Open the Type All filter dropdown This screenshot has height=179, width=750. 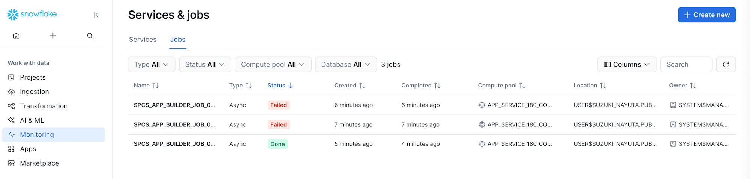click(151, 64)
